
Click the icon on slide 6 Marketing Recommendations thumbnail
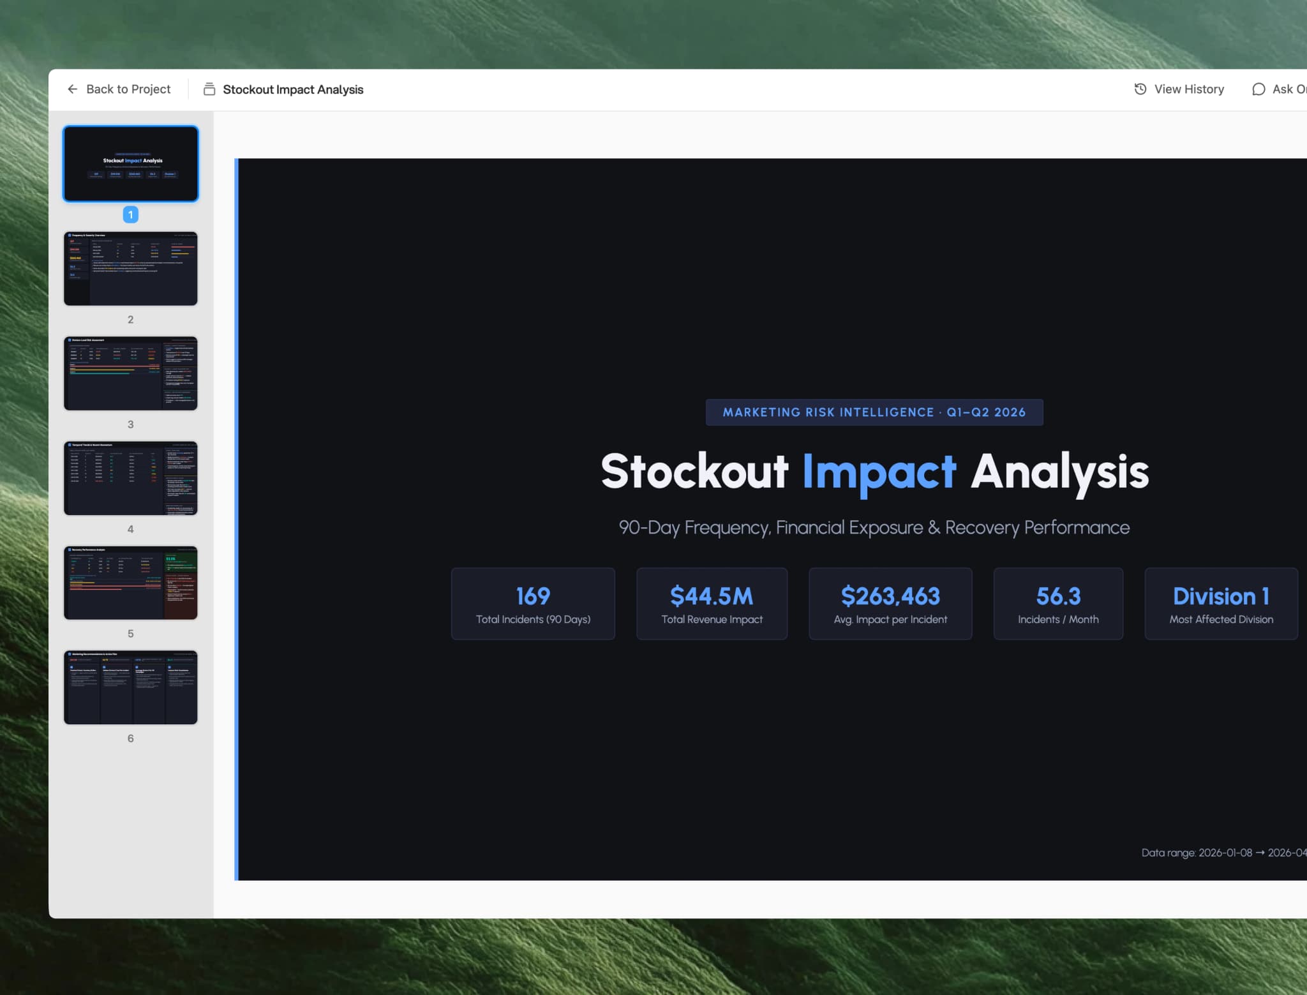[x=70, y=654]
